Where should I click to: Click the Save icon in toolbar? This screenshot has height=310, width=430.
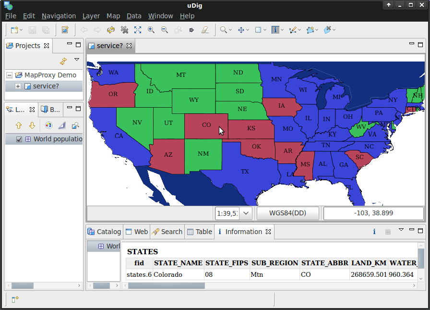point(32,30)
